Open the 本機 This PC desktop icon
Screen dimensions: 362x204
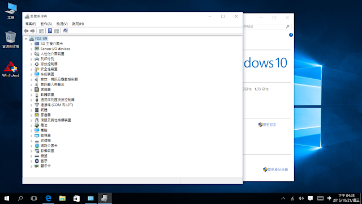point(11,11)
